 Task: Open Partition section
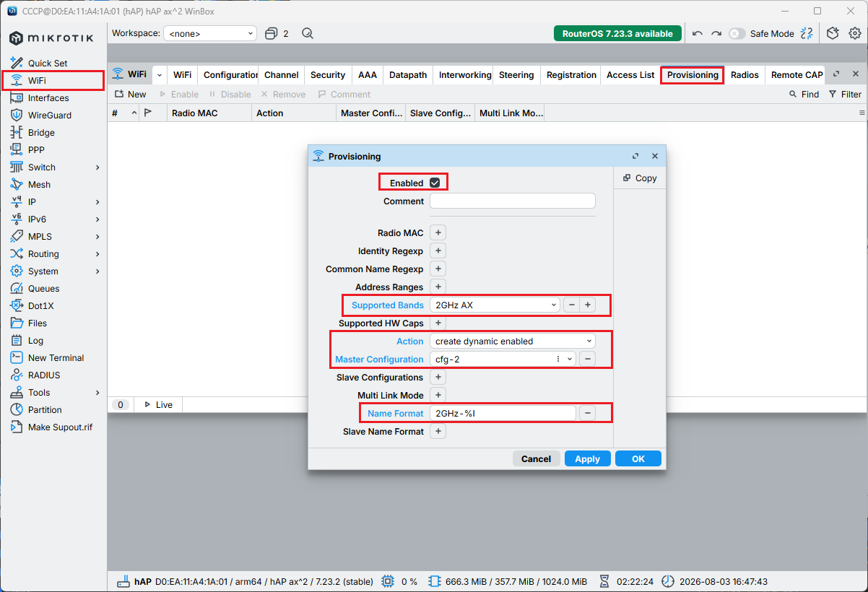point(45,410)
